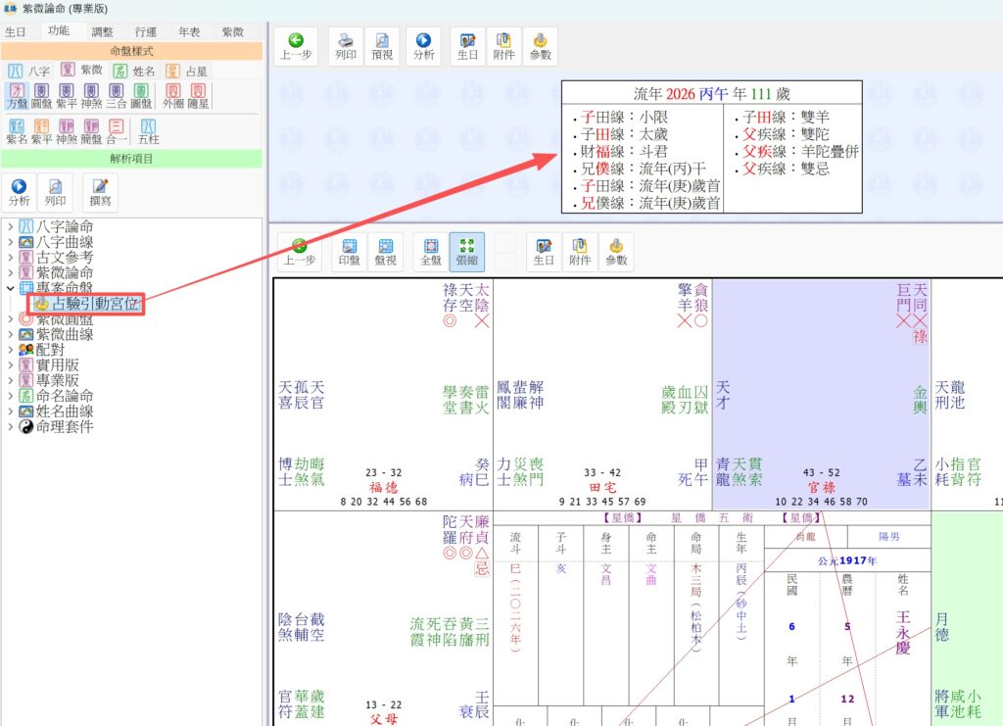Toggle the 張縮 expand-shrink button

467,252
